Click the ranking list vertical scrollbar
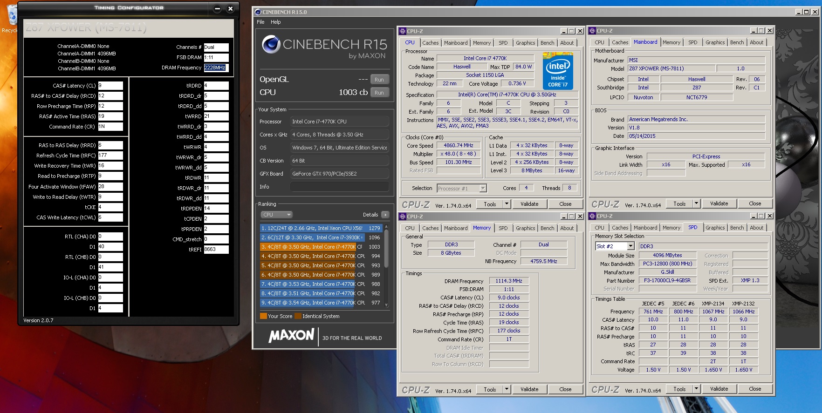The width and height of the screenshot is (822, 413). point(386,265)
